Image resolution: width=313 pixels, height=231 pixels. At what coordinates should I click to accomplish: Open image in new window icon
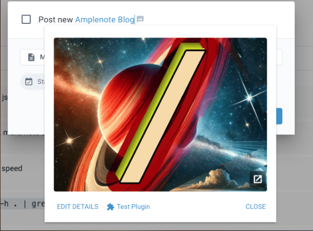258,179
